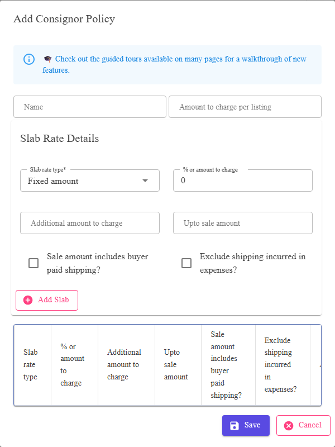Click the 'Upto sale amount' field
This screenshot has width=335, height=447.
[243, 223]
